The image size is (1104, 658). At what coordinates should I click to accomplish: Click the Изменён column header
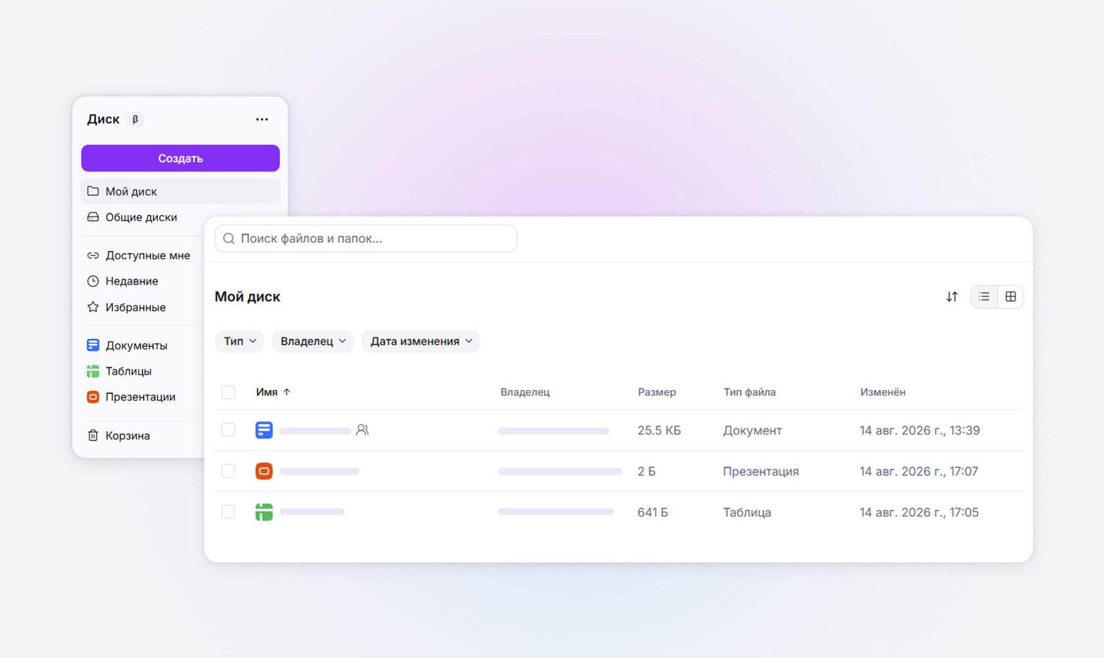point(883,392)
